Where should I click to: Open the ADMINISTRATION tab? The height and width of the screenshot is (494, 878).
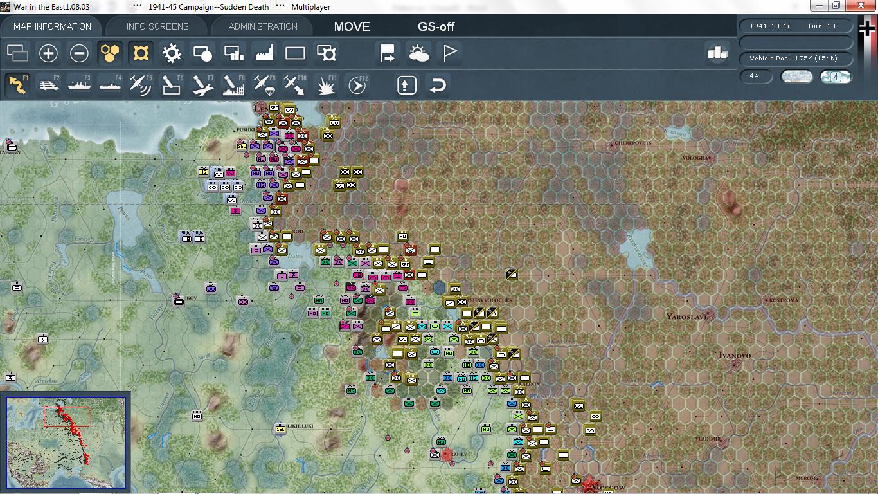click(x=263, y=26)
